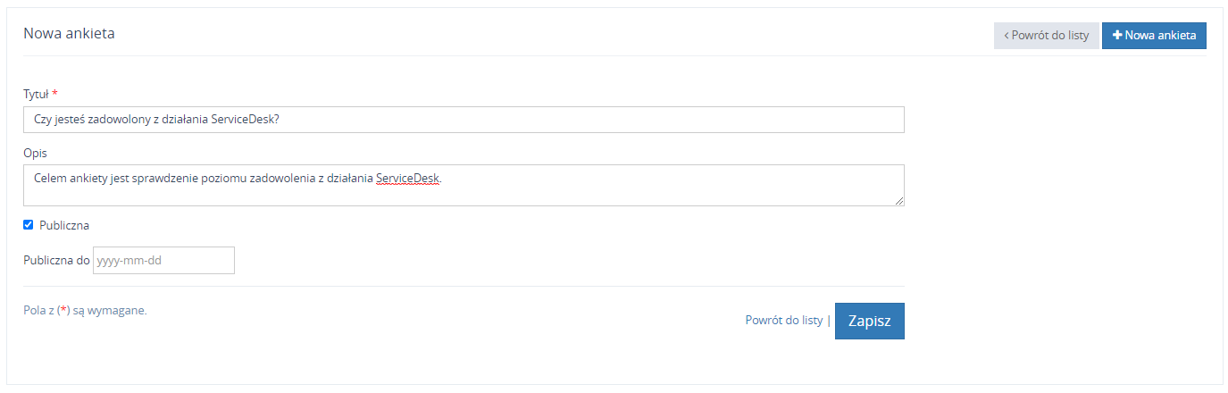
Task: Click the Tytuł field label
Action: (x=37, y=94)
